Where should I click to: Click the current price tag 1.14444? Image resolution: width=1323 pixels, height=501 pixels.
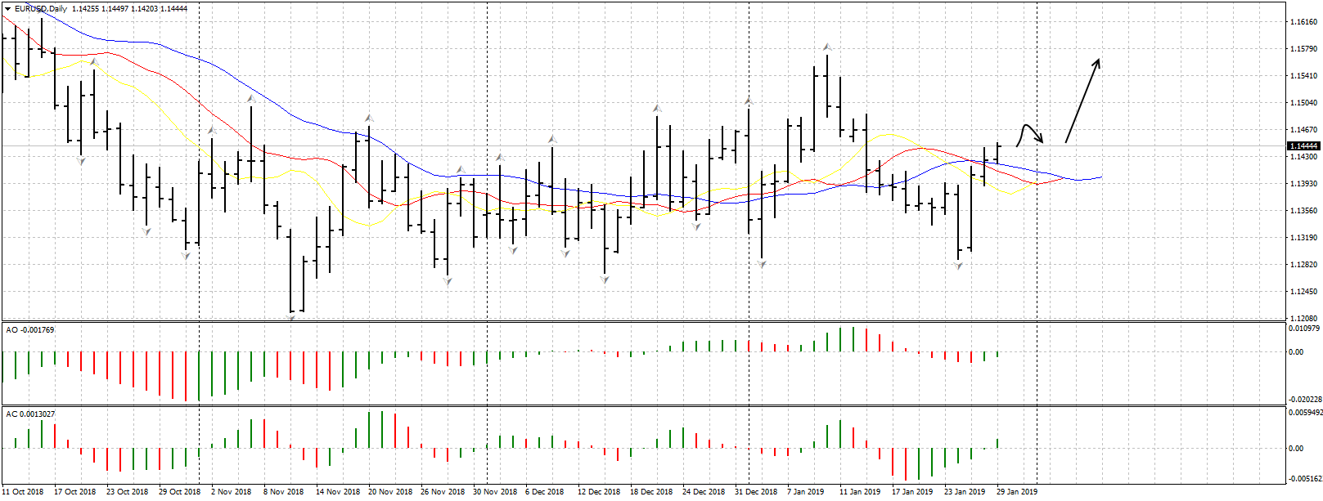click(x=1303, y=145)
